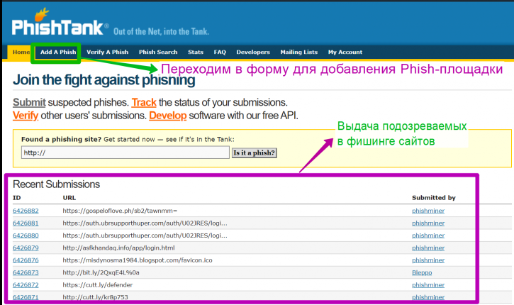Click the 'Is it a phish?' button

point(254,152)
